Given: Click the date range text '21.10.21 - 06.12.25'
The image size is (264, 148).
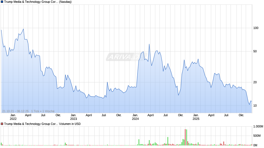Looking at the screenshot, I should point(15,111).
